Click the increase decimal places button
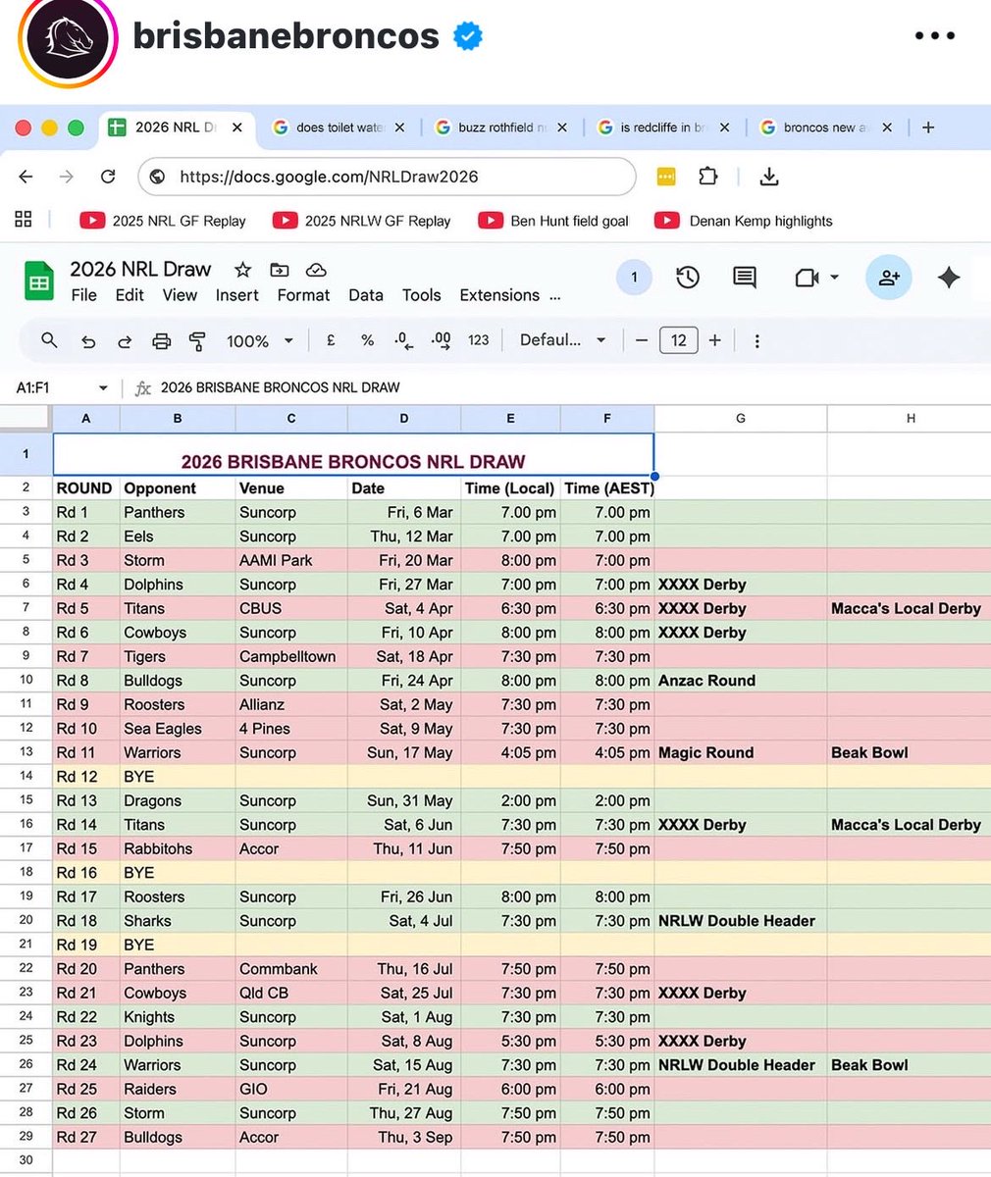 click(x=441, y=340)
